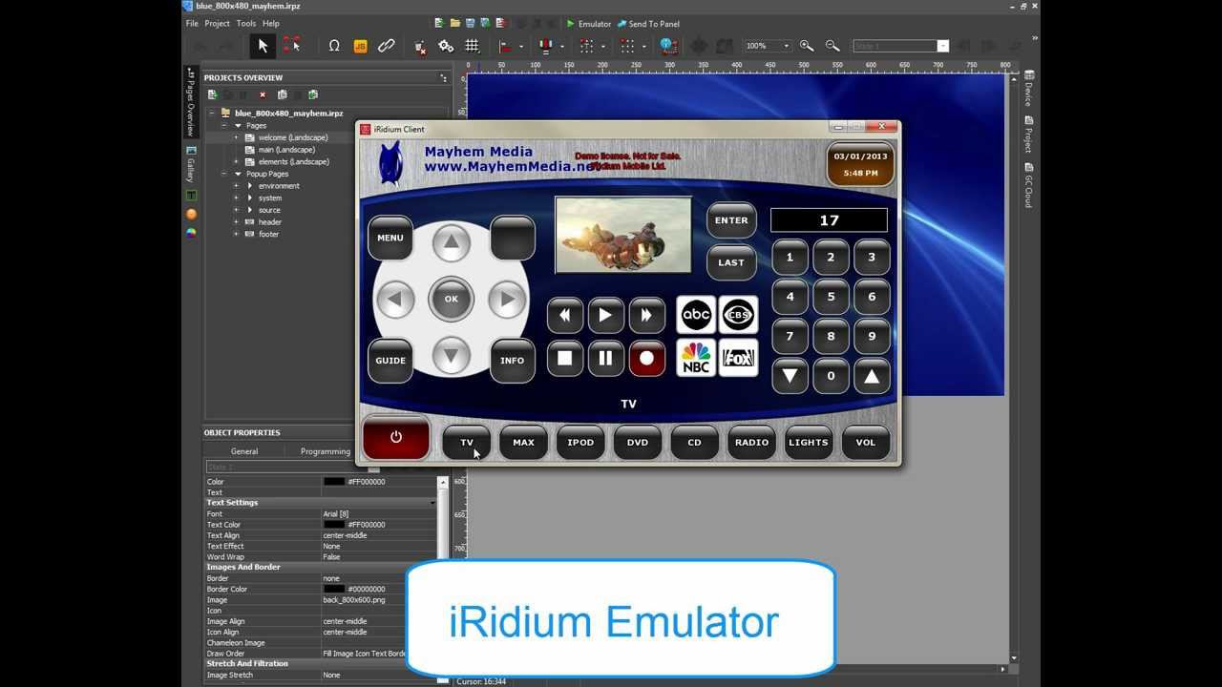Toggle the grid display icon

pyautogui.click(x=472, y=46)
